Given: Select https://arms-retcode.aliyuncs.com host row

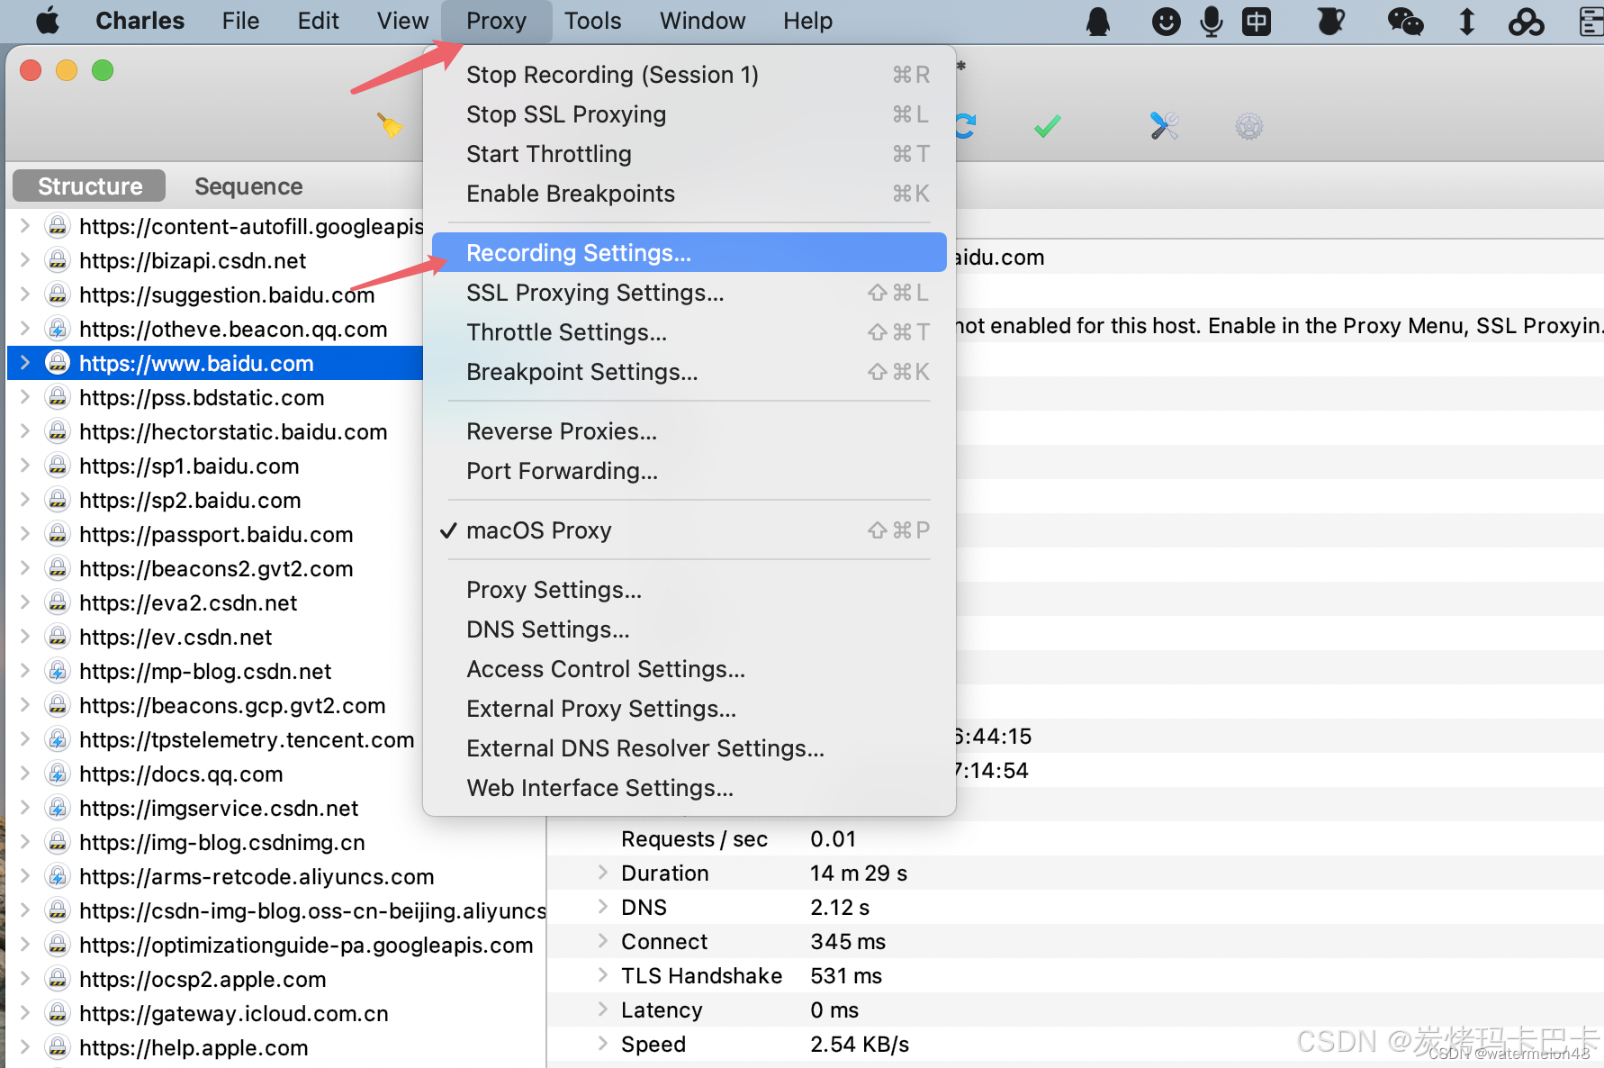Looking at the screenshot, I should tap(276, 876).
